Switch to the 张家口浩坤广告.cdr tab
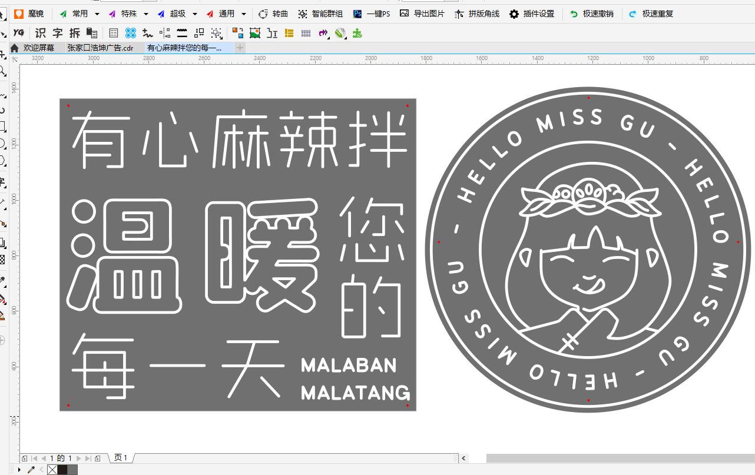Viewport: 755px width, 475px height. click(100, 48)
